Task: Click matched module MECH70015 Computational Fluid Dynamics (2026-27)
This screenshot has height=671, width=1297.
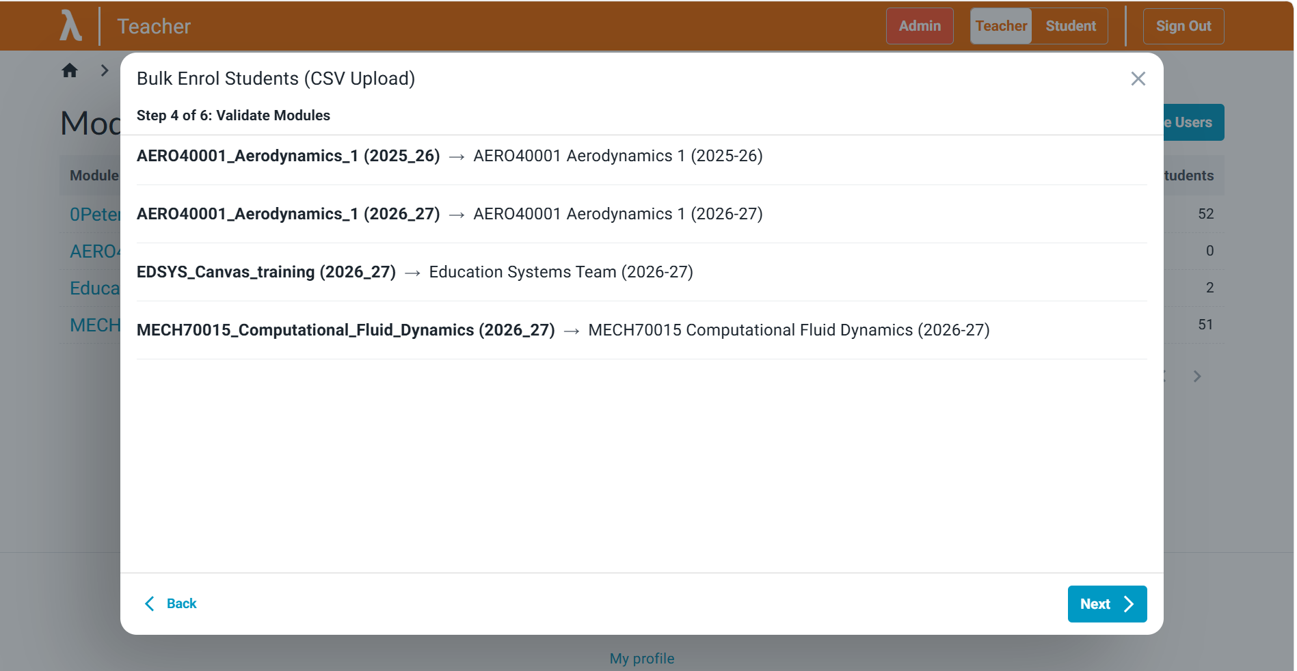Action: [x=789, y=330]
